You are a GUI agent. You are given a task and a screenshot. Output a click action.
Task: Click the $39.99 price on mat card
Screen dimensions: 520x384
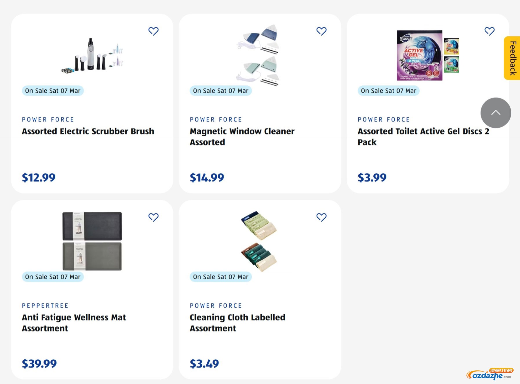(x=39, y=363)
